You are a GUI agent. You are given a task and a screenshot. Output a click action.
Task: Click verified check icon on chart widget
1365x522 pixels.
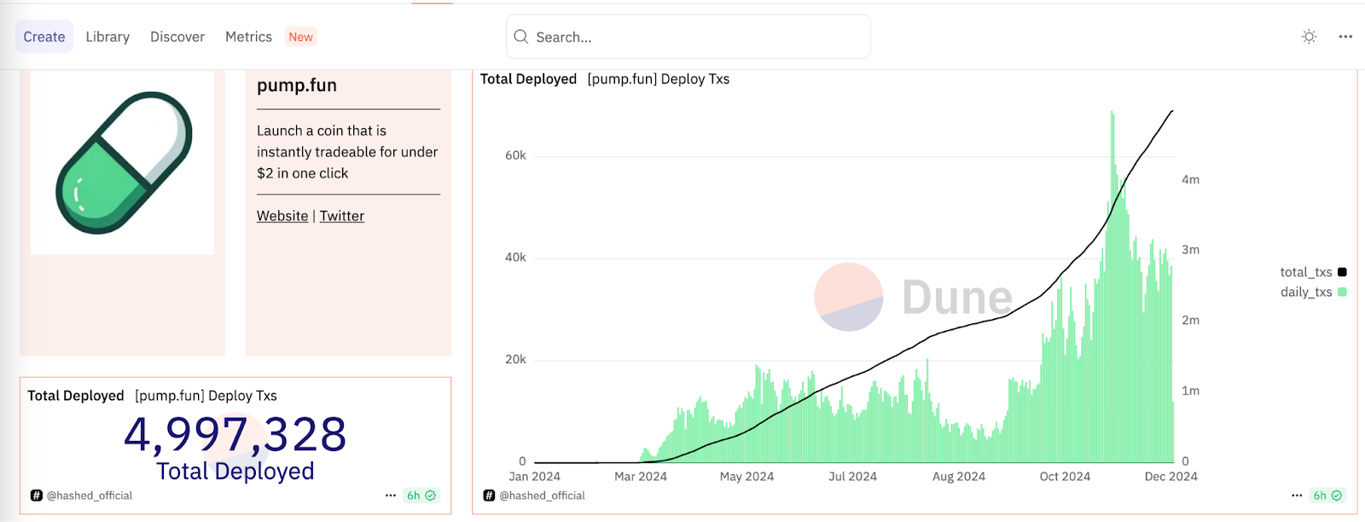pyautogui.click(x=1337, y=496)
